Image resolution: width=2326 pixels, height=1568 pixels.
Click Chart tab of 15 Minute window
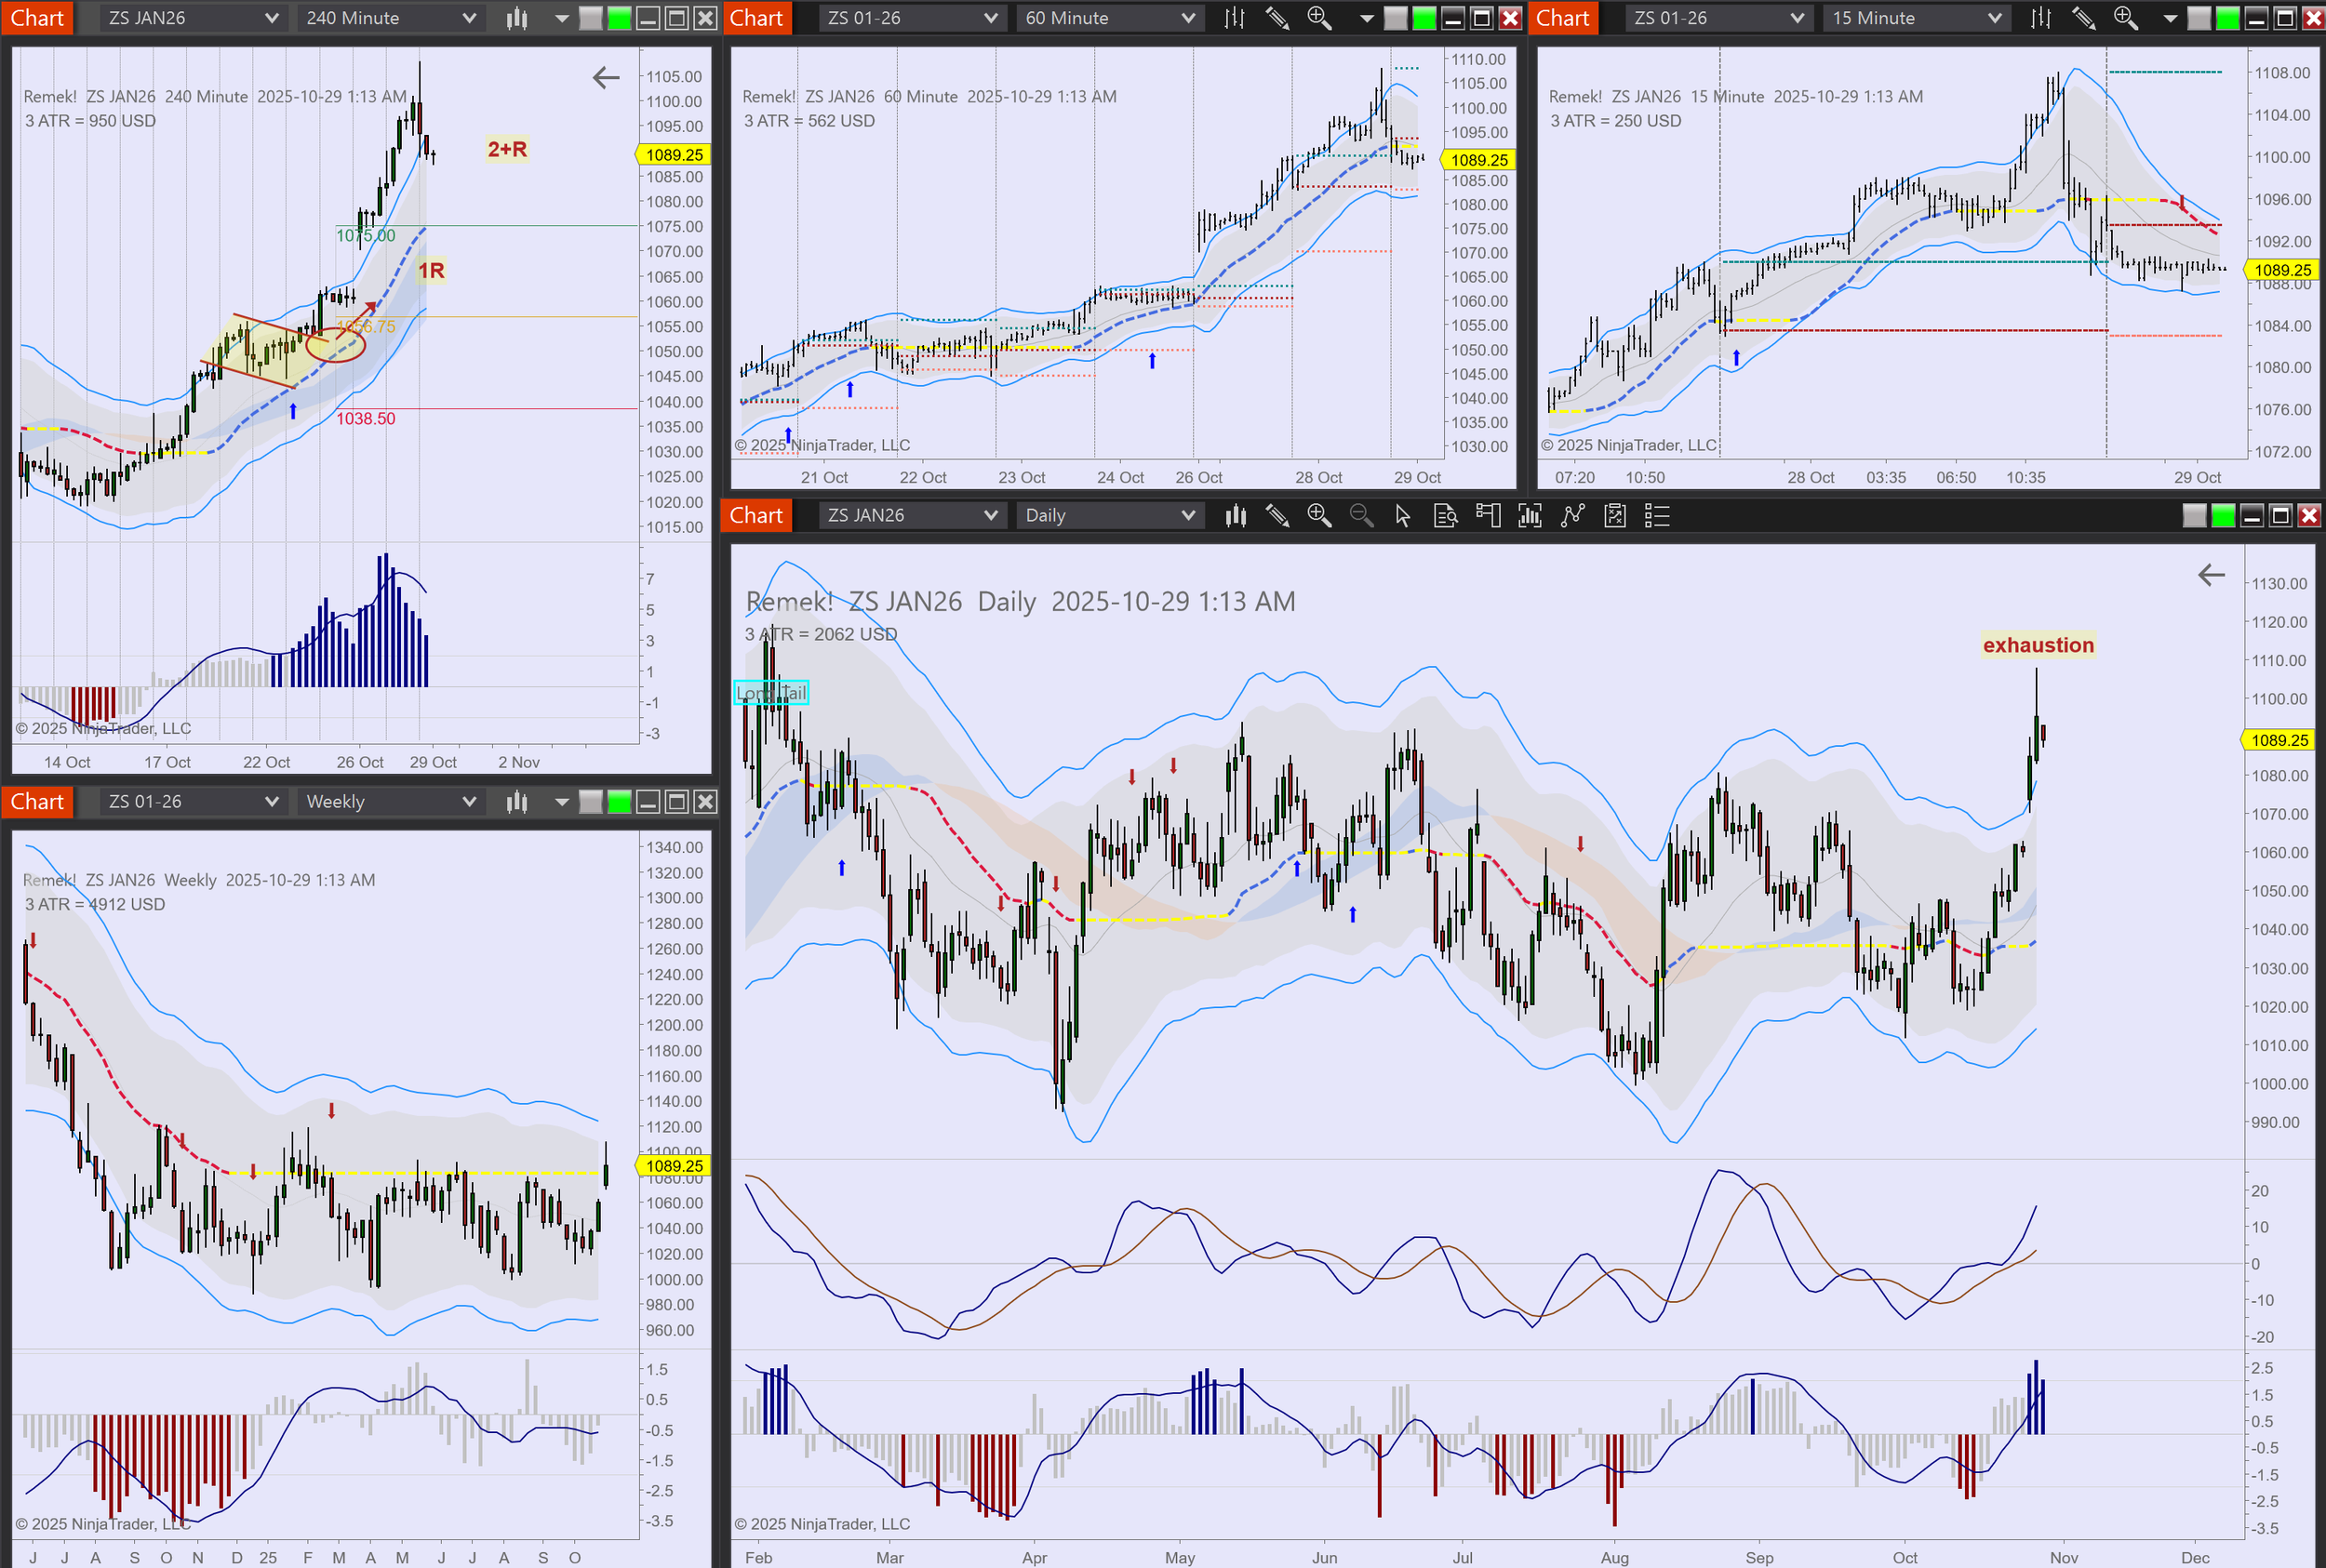click(1561, 18)
